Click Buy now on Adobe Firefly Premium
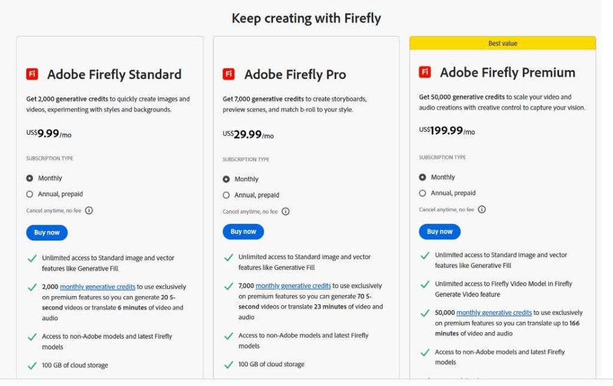 coord(439,231)
